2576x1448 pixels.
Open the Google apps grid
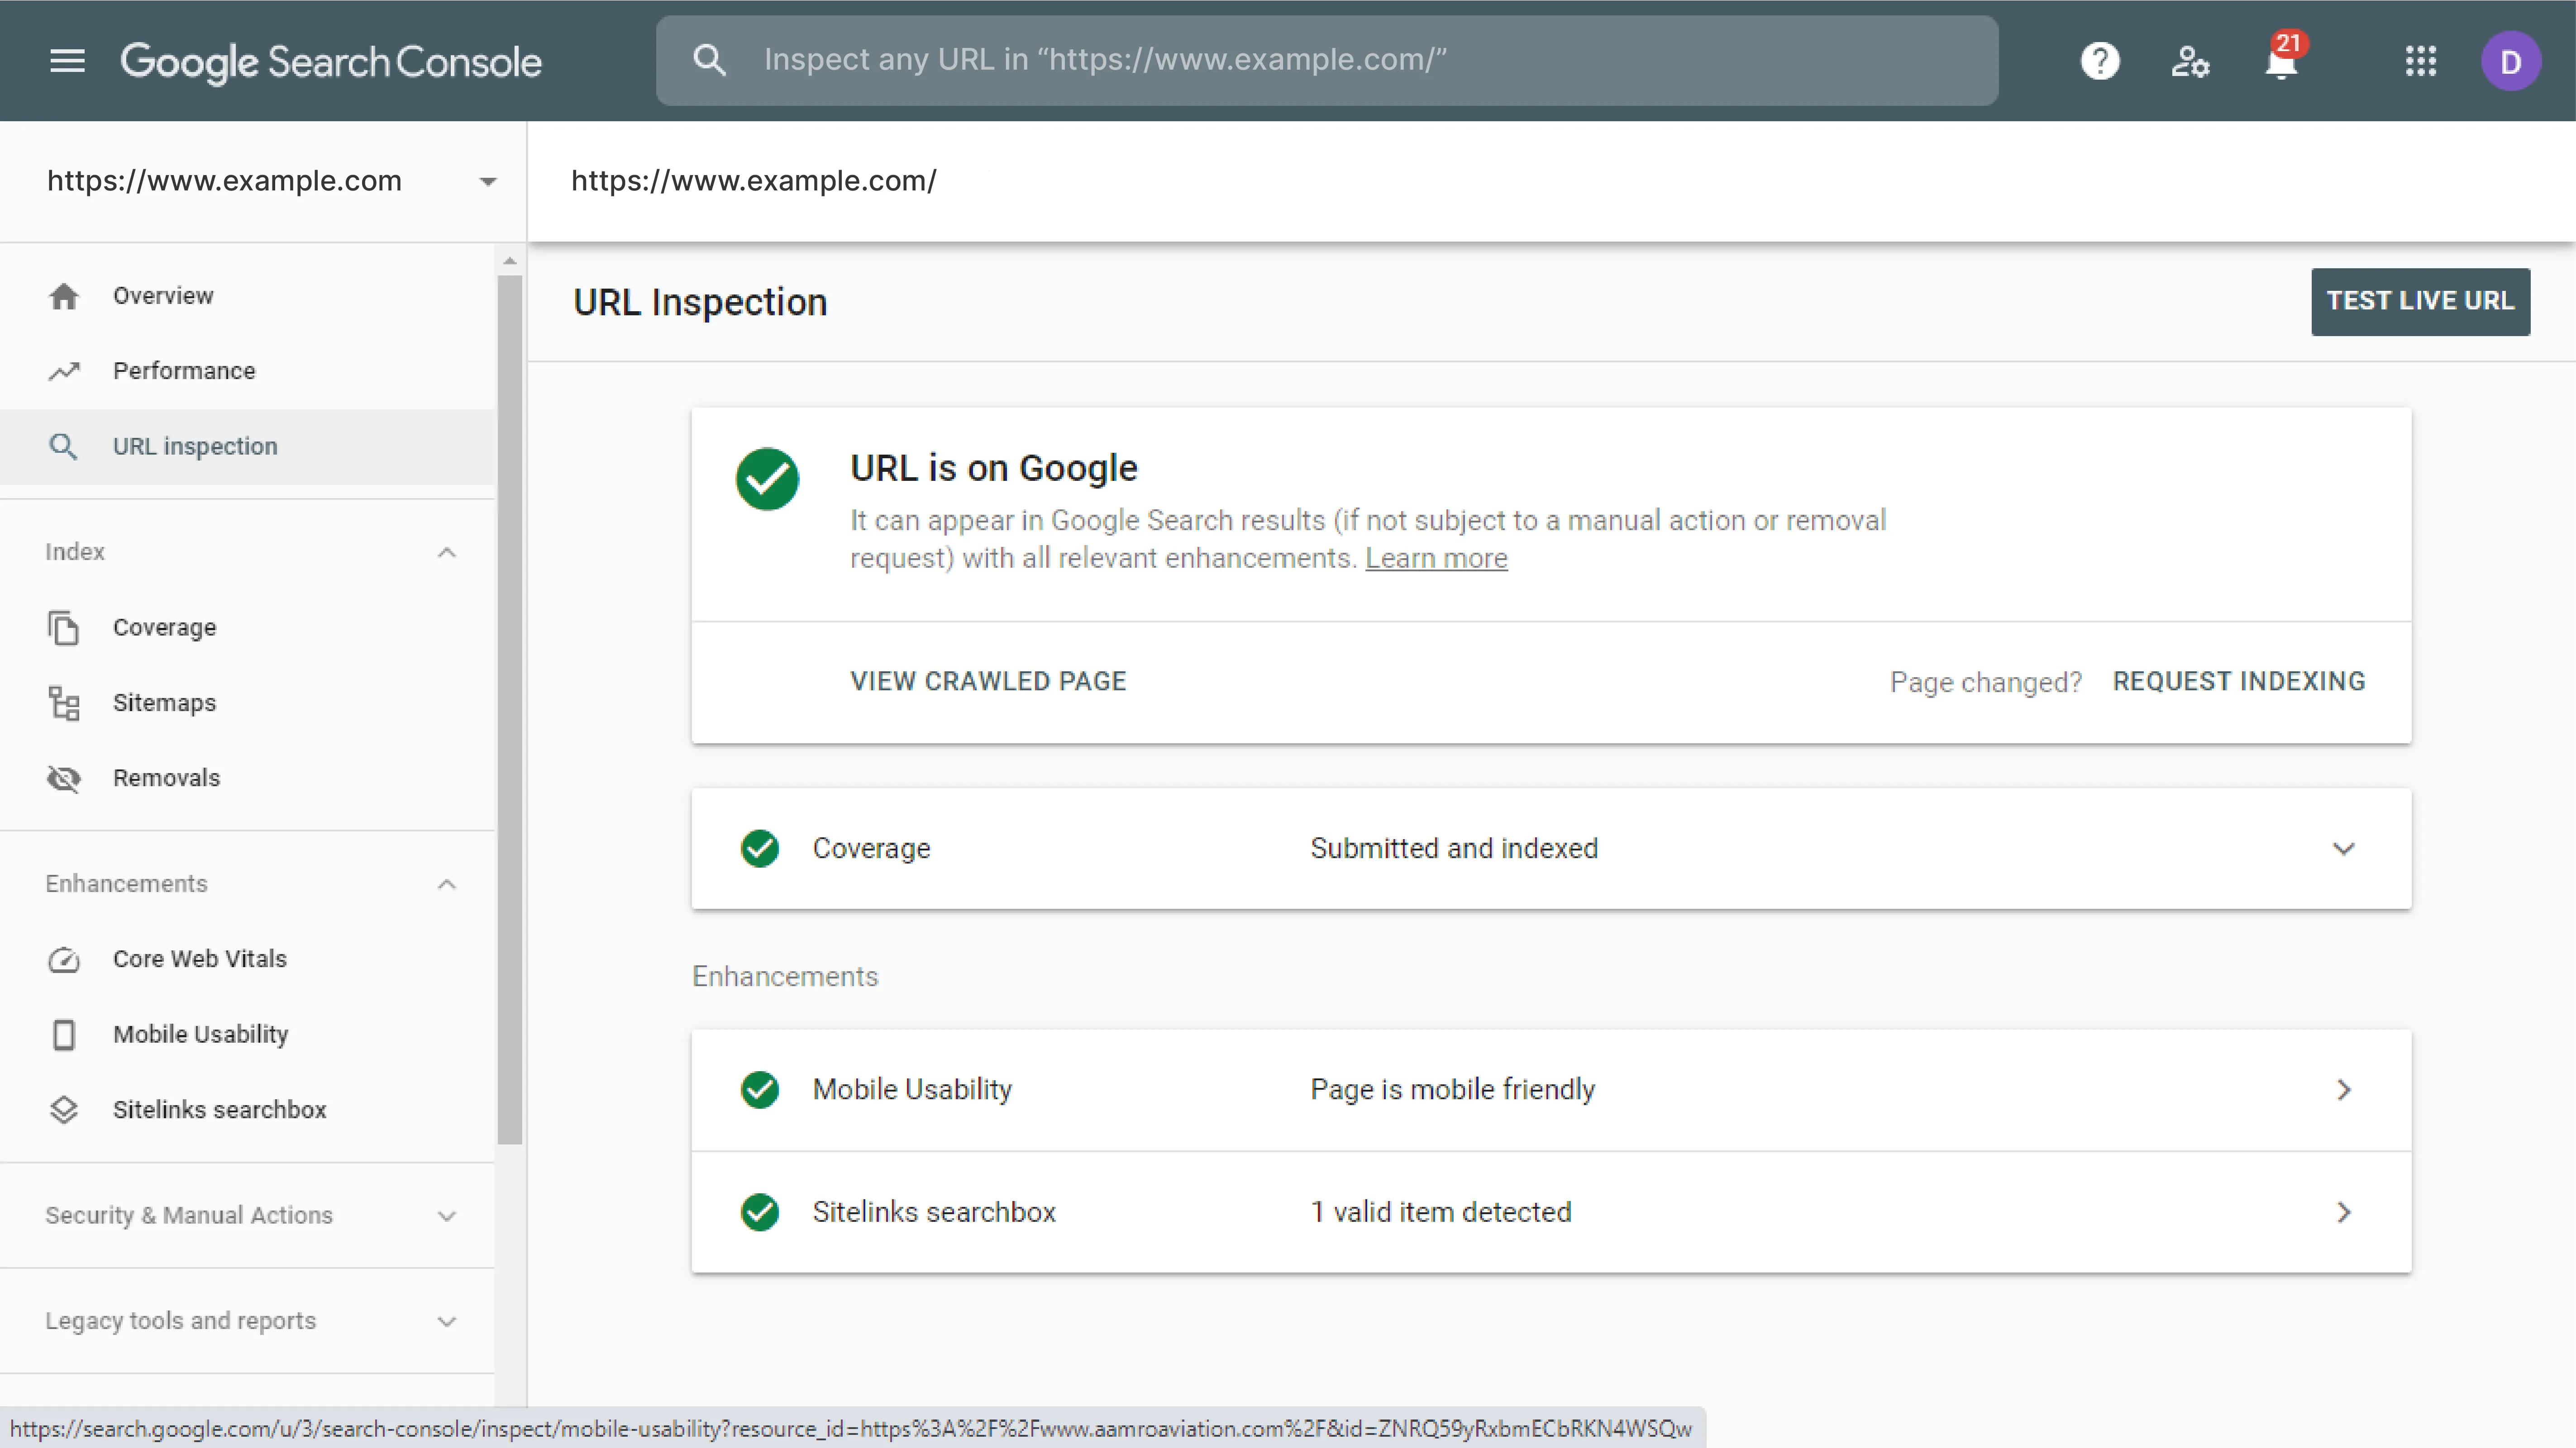[x=2420, y=61]
